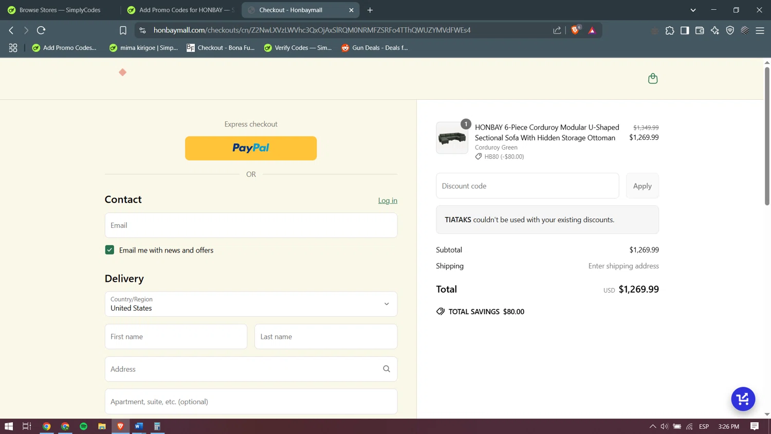Open notification center icon

(x=755, y=426)
